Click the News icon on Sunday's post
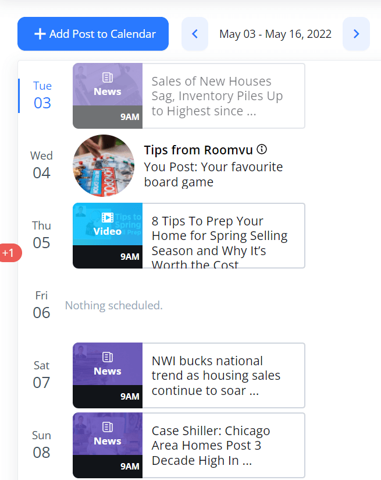381x480 pixels. coord(107,427)
